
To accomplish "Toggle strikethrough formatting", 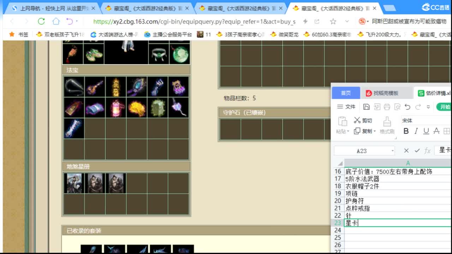I will 436,131.
